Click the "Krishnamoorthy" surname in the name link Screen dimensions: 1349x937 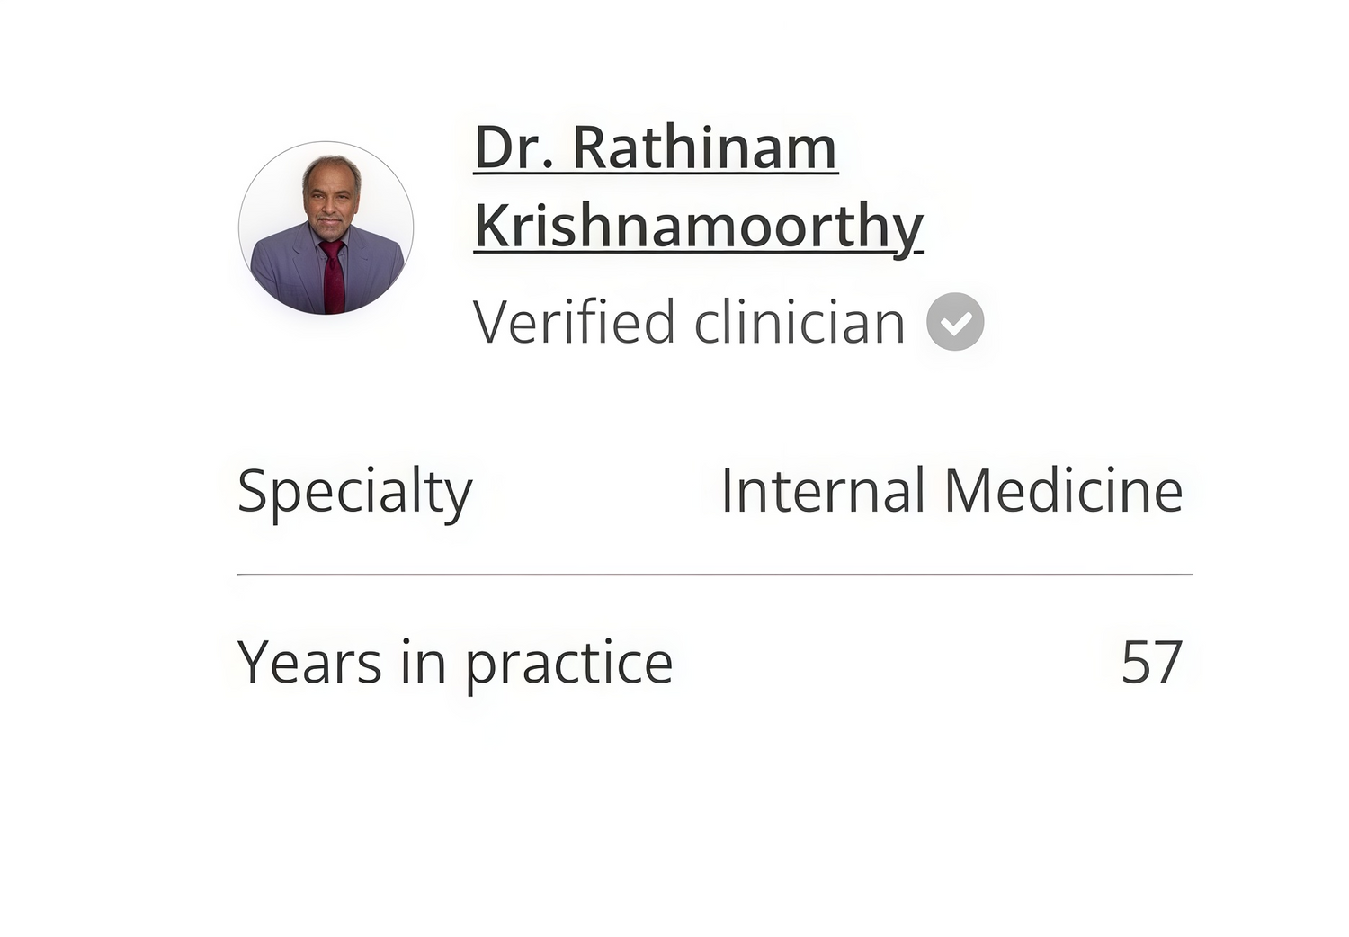[x=698, y=226]
